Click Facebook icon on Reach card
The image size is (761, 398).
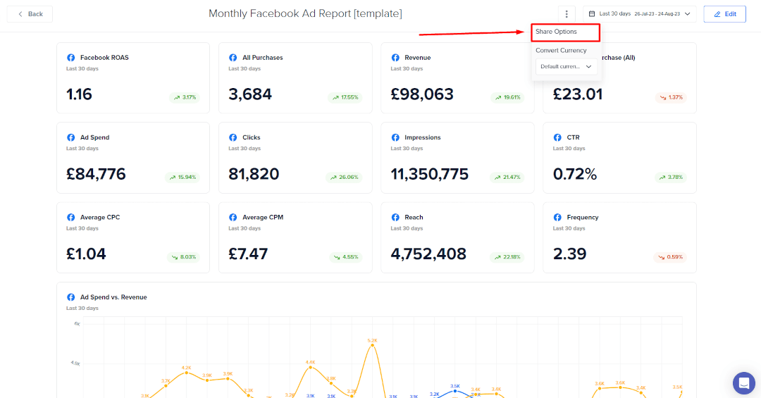[395, 218]
